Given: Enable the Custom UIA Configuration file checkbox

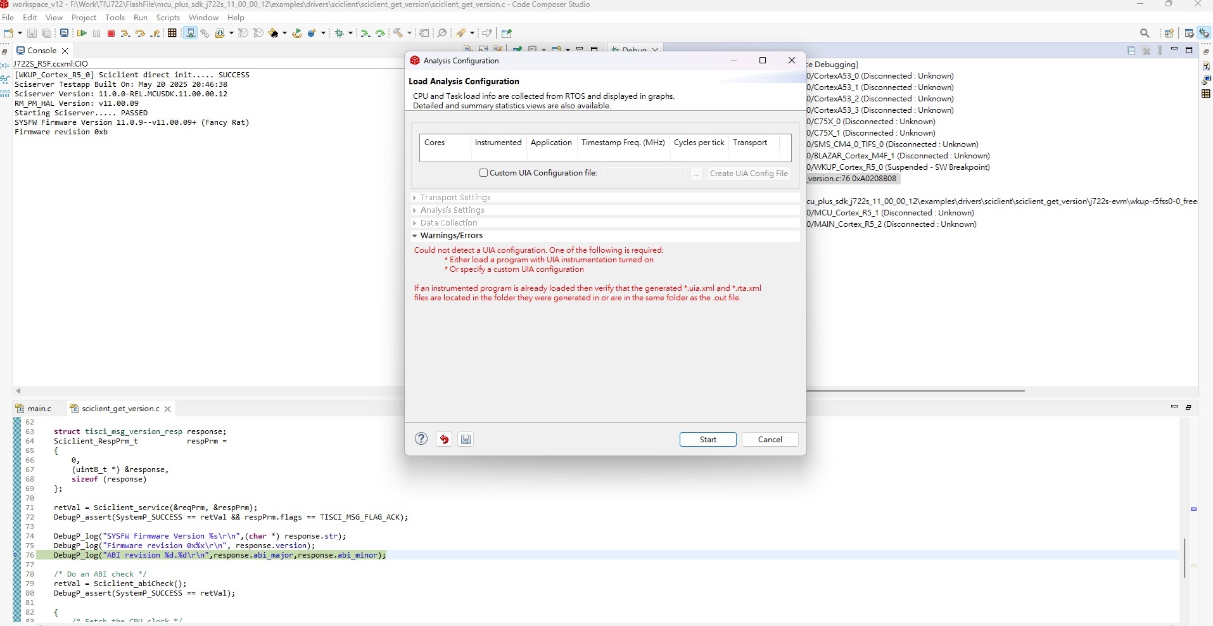Looking at the screenshot, I should (x=484, y=172).
